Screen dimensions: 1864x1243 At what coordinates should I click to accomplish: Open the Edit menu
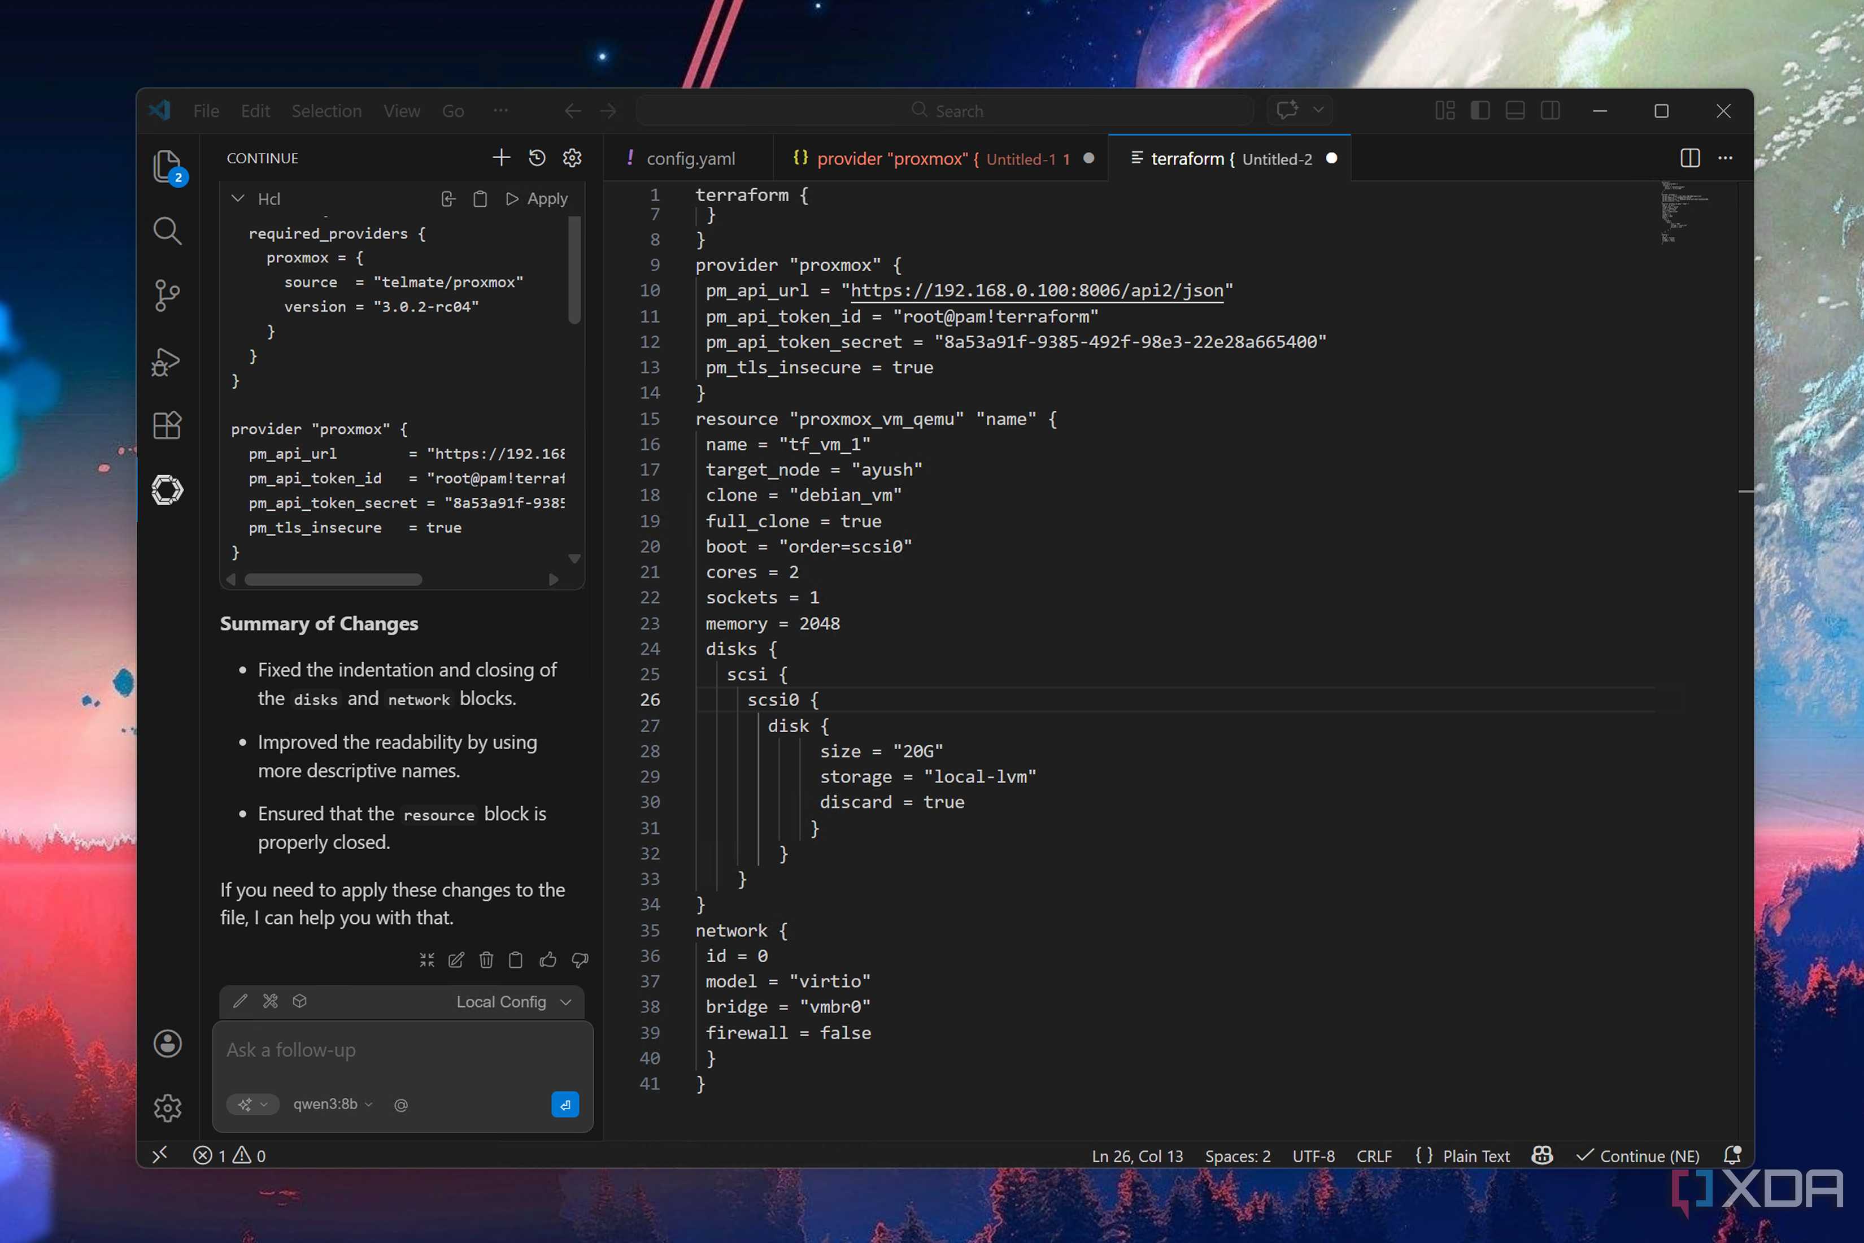pyautogui.click(x=255, y=111)
